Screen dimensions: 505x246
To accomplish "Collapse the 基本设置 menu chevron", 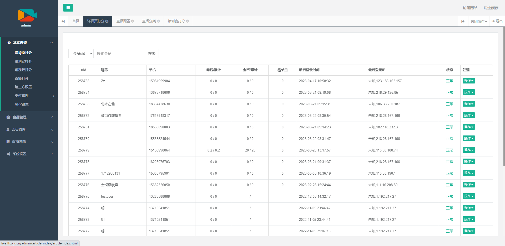I will coord(52,43).
